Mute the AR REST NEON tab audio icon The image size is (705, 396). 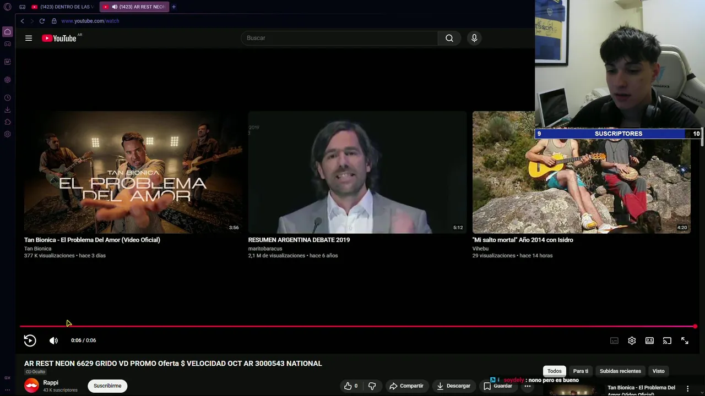point(115,7)
